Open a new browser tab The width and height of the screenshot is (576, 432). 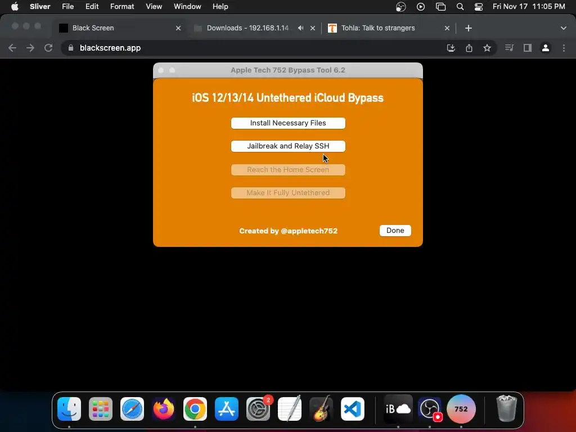point(469,28)
